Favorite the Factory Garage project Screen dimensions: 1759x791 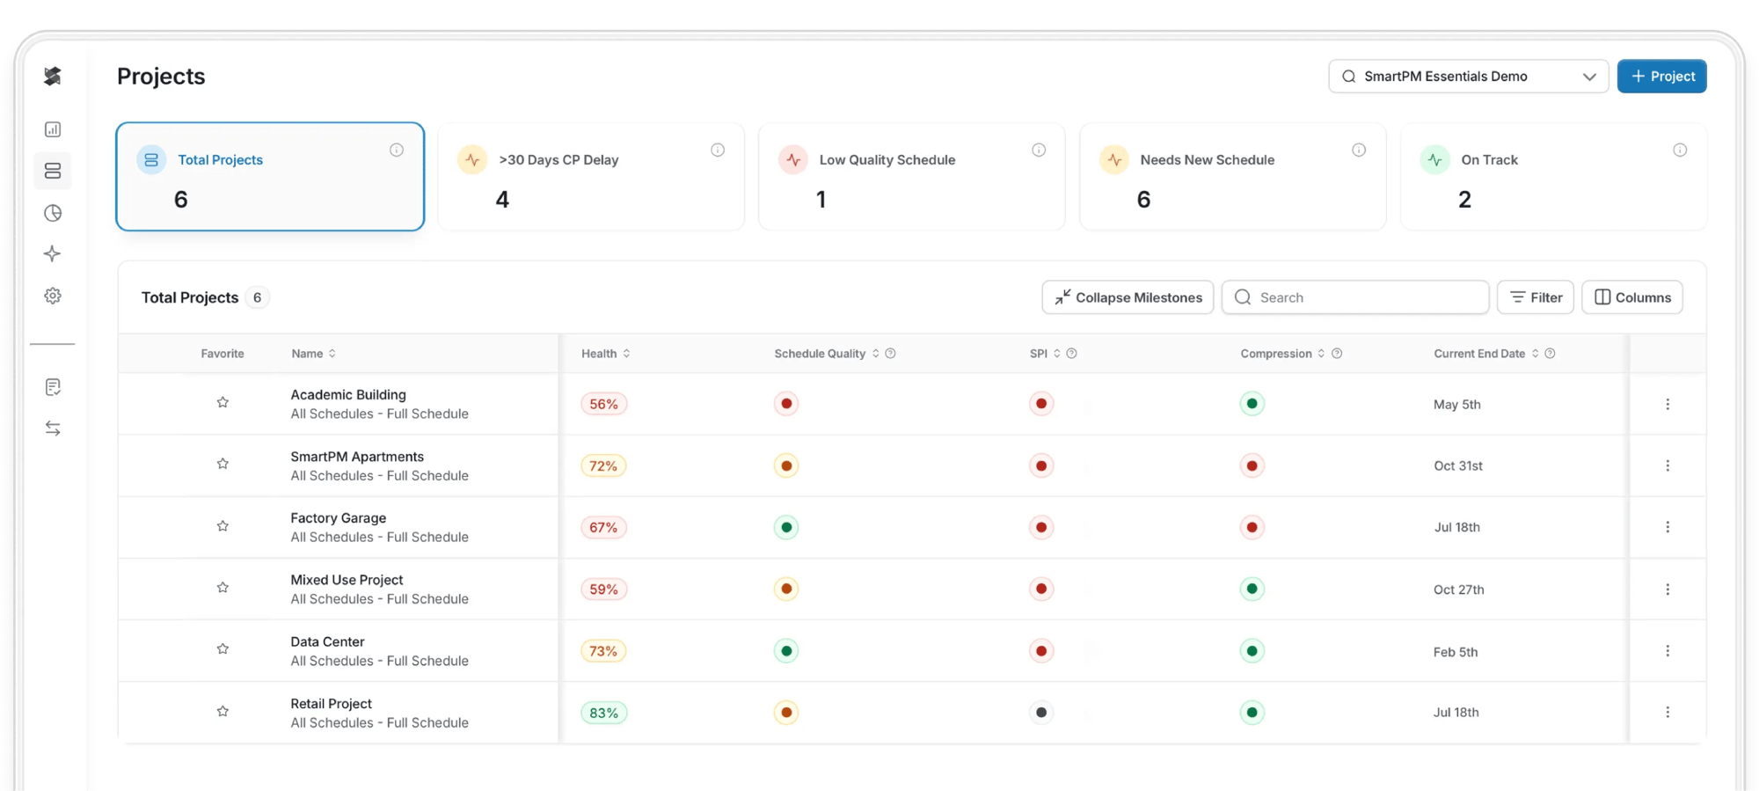[x=223, y=526]
